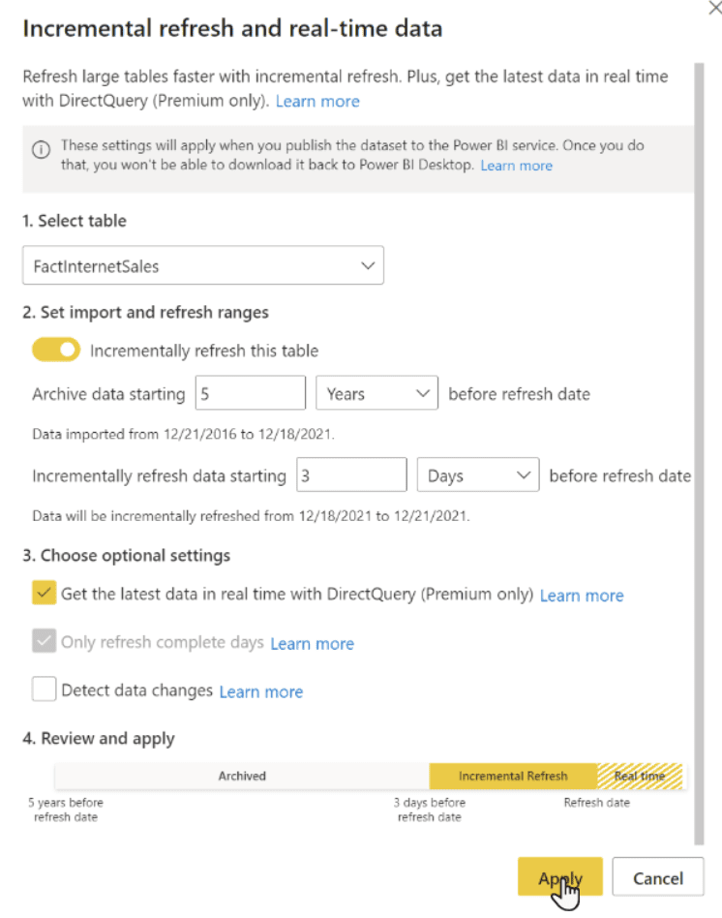Expand the Days period dropdown
722x918 pixels.
pos(476,475)
